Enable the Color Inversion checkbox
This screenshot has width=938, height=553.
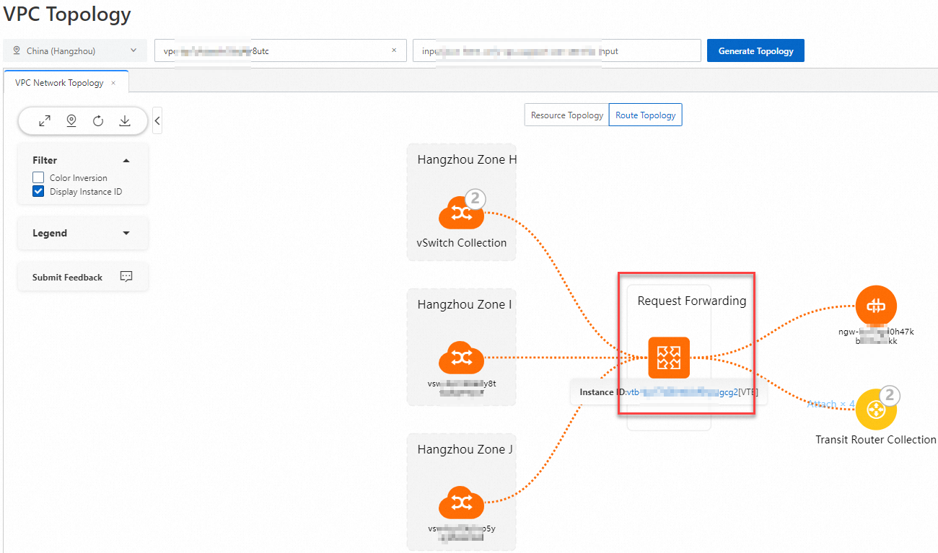coord(38,178)
